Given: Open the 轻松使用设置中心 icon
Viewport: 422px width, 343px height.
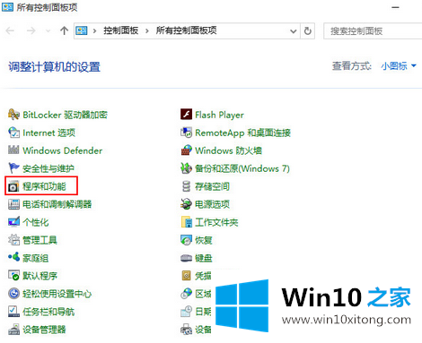Looking at the screenshot, I should (x=13, y=294).
